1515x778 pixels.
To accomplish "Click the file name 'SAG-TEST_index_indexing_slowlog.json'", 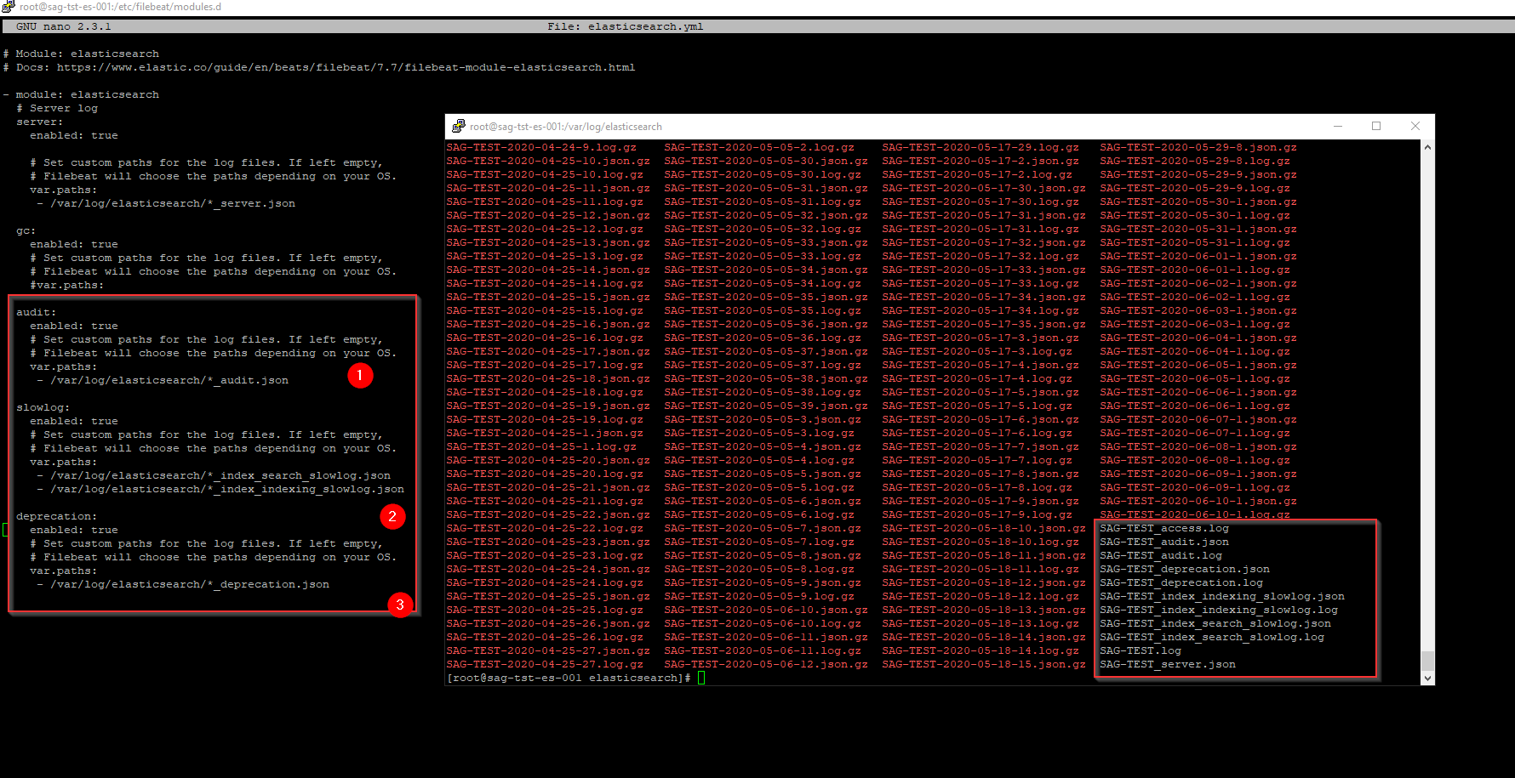I will [x=1222, y=596].
